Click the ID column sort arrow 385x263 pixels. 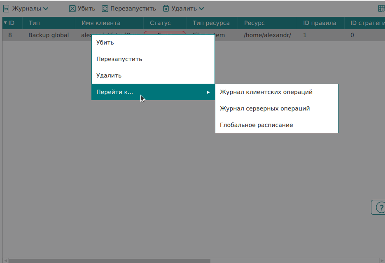point(5,23)
